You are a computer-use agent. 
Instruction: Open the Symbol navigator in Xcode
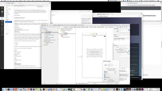pos(46,27)
